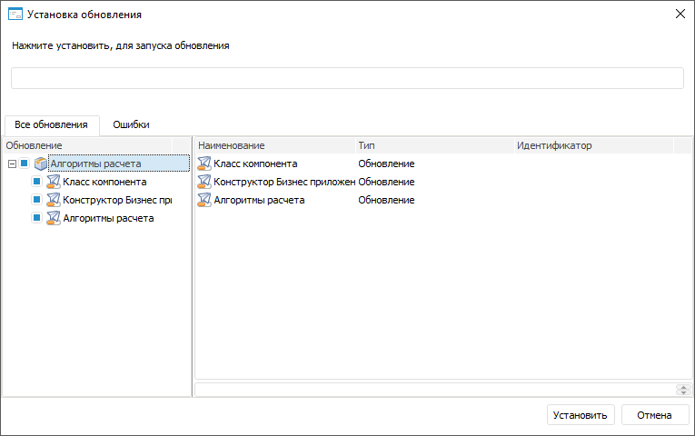Click Конструктор Бизнес icon in the left tree
The width and height of the screenshot is (695, 436).
(x=53, y=200)
